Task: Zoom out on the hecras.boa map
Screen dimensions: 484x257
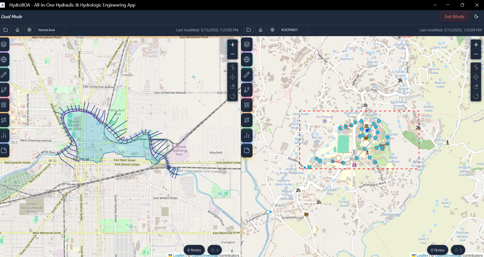Action: [233, 54]
